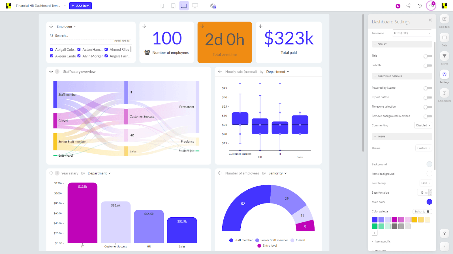Click the Main color blue swatch
Viewport: 453px width, 254px height.
click(x=429, y=202)
